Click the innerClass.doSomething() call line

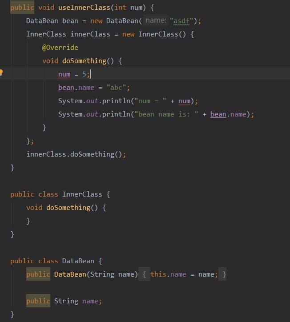pyautogui.click(x=76, y=154)
